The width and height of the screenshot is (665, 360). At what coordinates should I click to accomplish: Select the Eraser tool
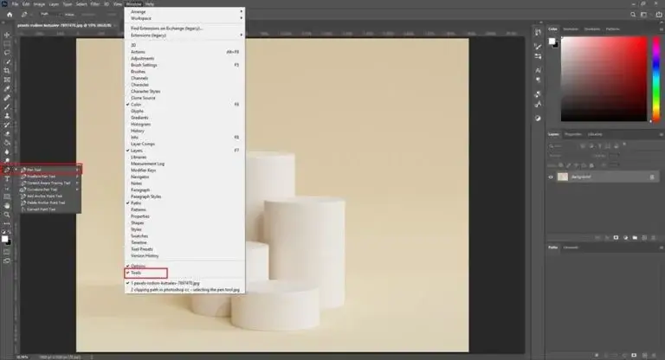click(7, 133)
